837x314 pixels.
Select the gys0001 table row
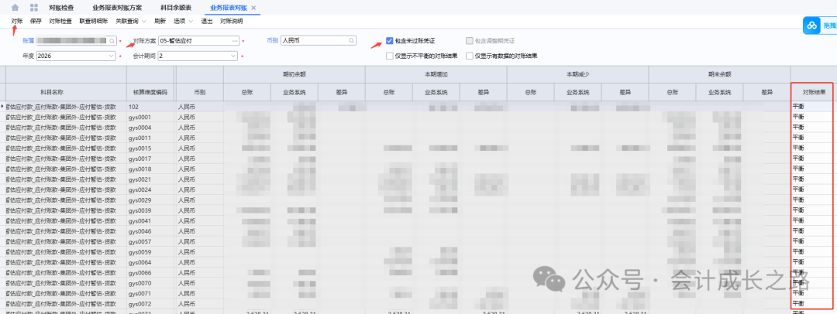139,117
